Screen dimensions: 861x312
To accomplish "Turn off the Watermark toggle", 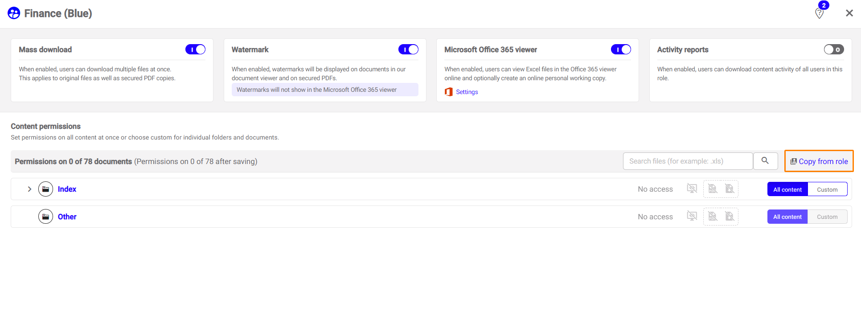I will click(408, 49).
